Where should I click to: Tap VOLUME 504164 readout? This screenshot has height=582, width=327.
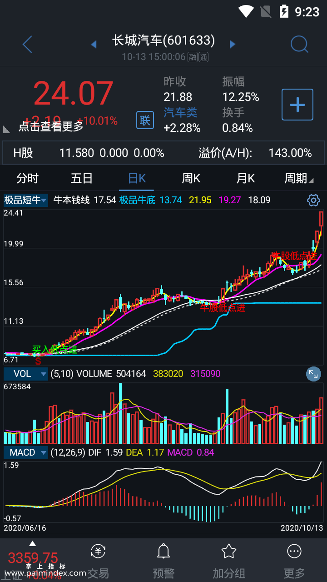(x=111, y=374)
